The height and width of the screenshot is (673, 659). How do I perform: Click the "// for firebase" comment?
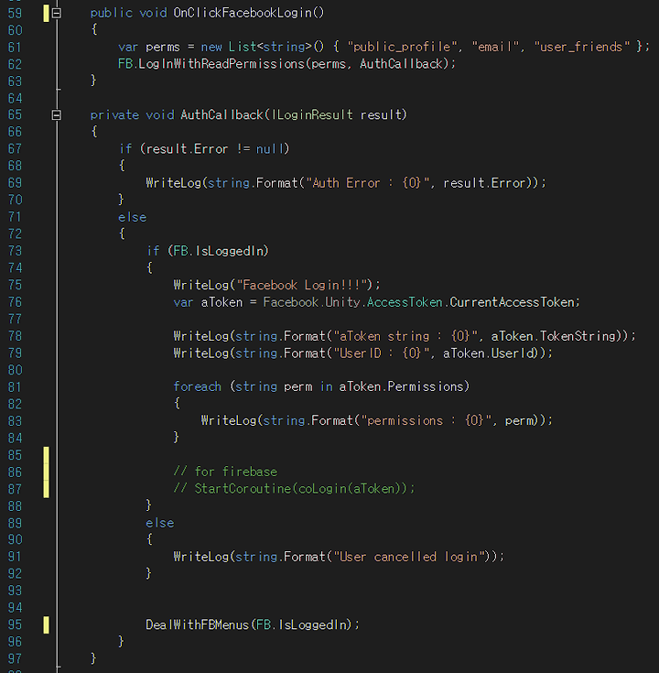tap(225, 472)
